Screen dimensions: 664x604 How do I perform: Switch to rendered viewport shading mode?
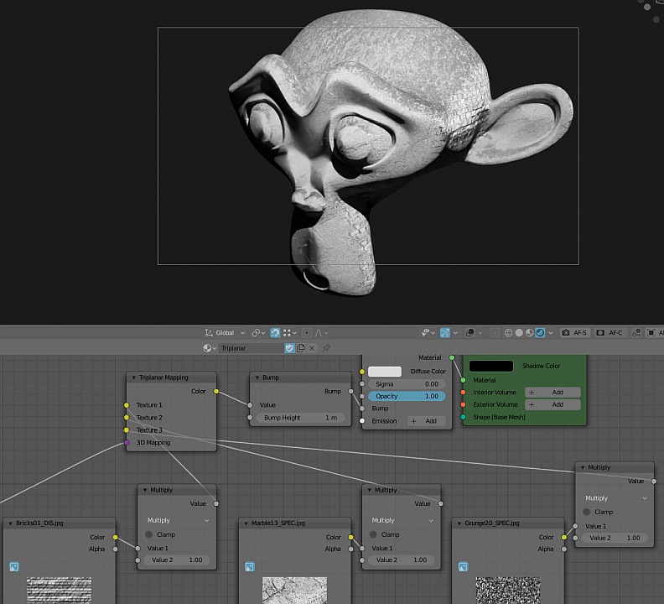(542, 333)
